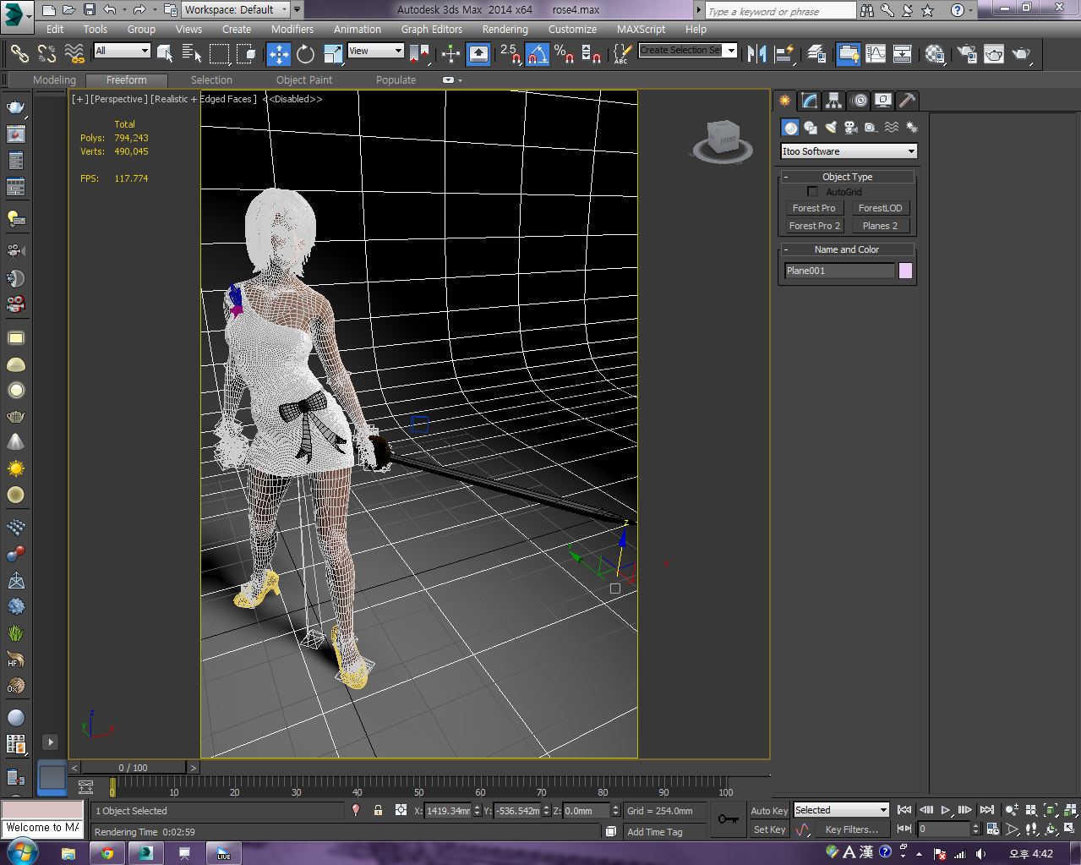The width and height of the screenshot is (1081, 865).
Task: Open the Itoo Software category dropdown
Action: (x=849, y=151)
